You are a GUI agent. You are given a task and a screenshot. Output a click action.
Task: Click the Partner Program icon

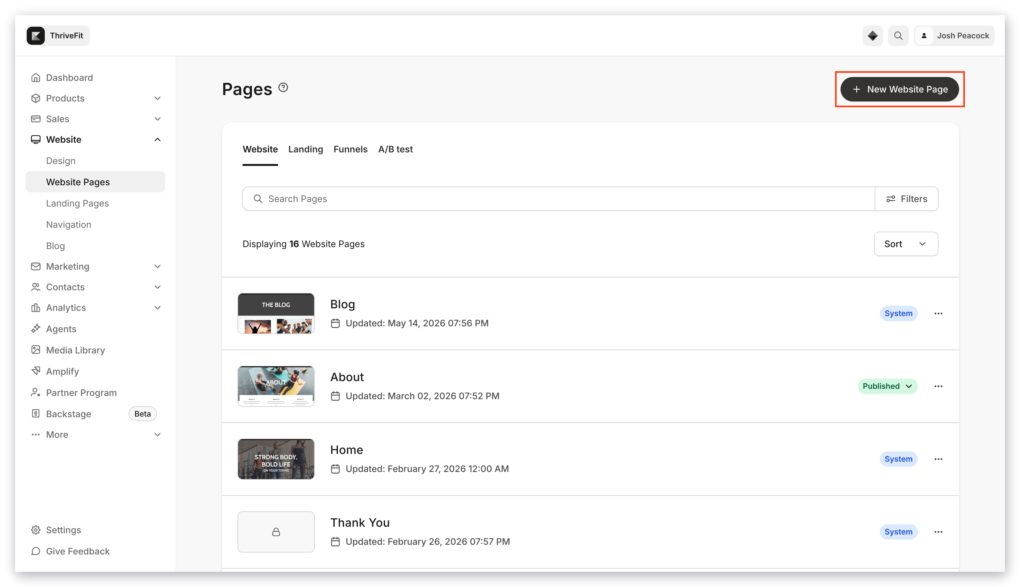point(36,392)
